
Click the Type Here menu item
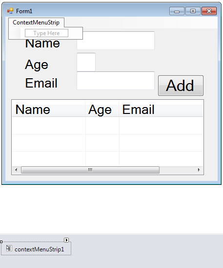pos(46,33)
